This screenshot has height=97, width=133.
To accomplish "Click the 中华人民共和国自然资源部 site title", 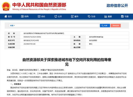I will [39, 5].
